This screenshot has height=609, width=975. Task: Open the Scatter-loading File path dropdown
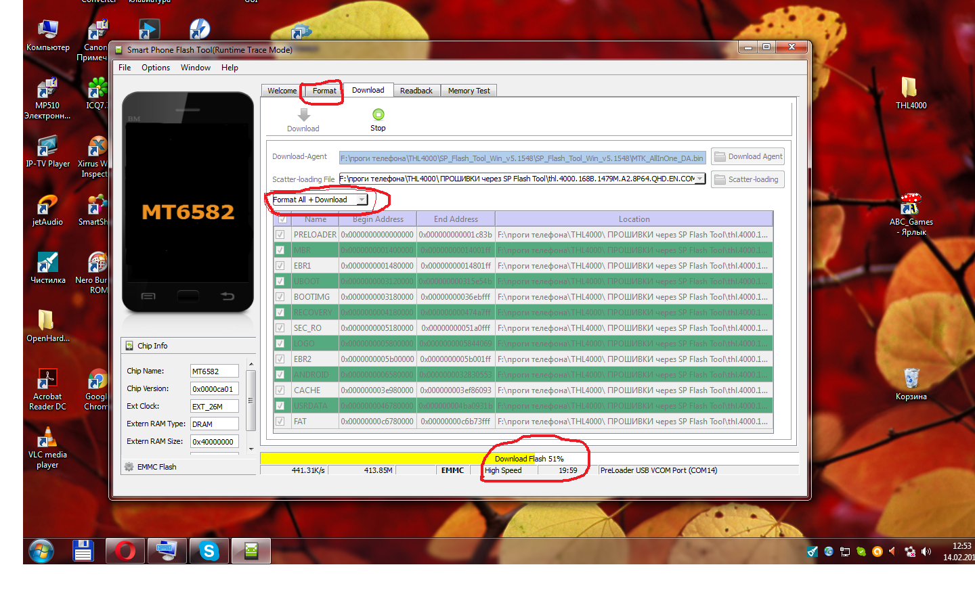(699, 179)
